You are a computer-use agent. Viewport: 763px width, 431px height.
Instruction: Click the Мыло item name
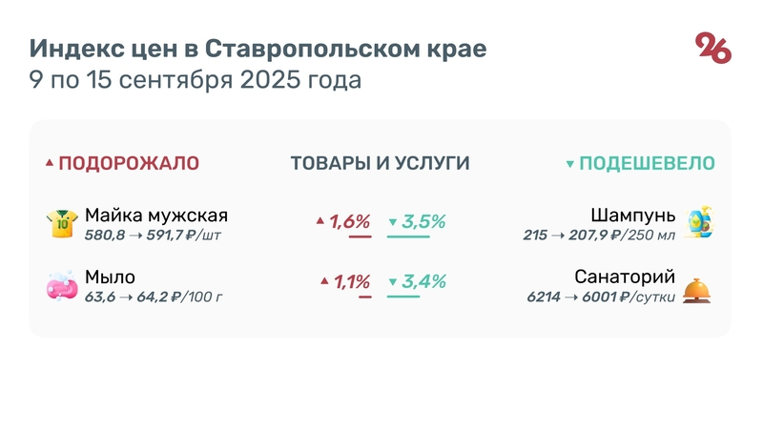pyautogui.click(x=110, y=277)
